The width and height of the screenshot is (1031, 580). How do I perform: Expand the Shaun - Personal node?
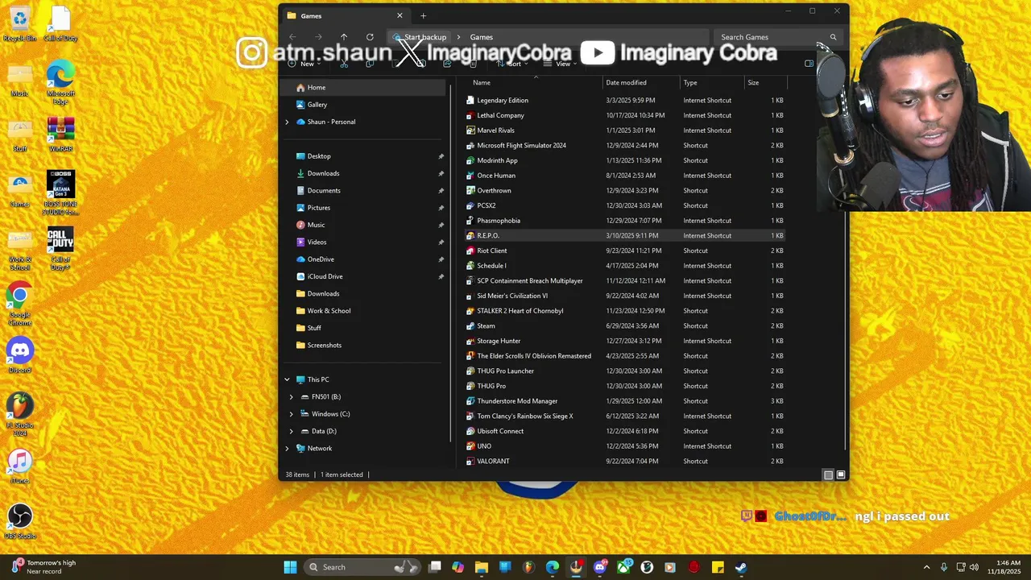pyautogui.click(x=287, y=122)
